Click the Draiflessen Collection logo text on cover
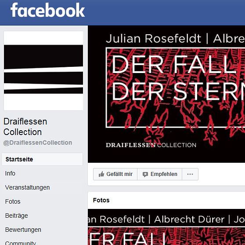 click(x=151, y=145)
